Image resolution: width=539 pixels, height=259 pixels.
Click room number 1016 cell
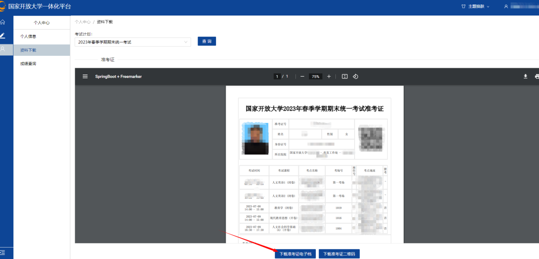pos(338,218)
